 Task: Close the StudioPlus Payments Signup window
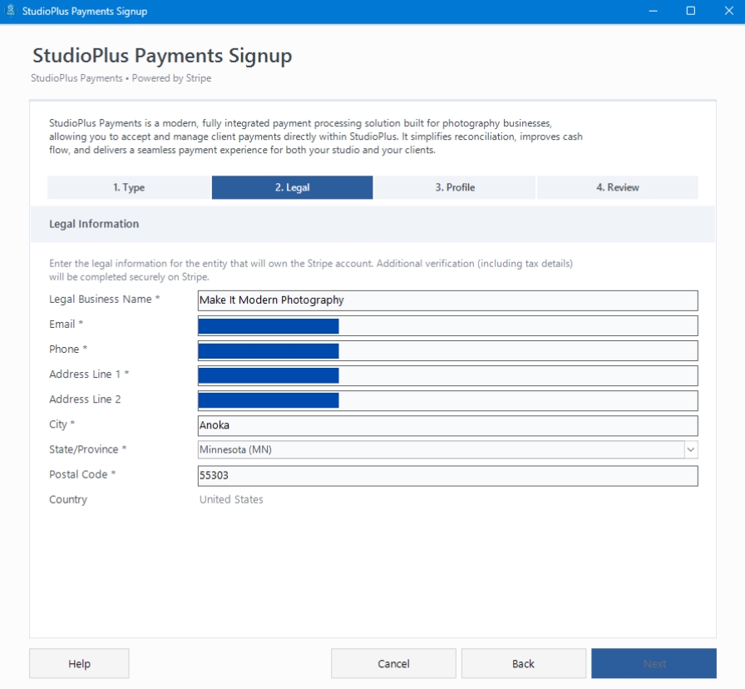tap(727, 12)
